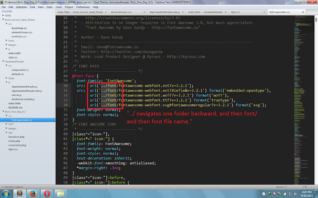Image resolution: width=318 pixels, height=198 pixels.
Task: Open iconfonts.css in the sidebar
Action: (19, 36)
